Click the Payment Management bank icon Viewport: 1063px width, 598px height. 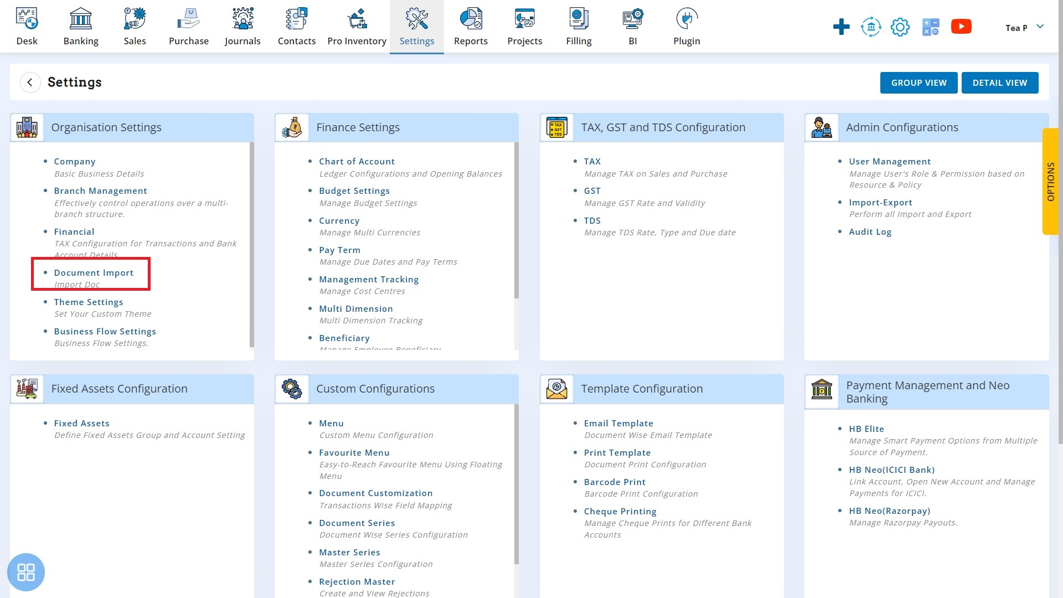point(822,389)
